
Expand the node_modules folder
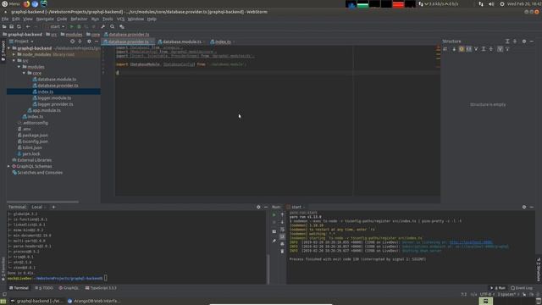pyautogui.click(x=14, y=54)
